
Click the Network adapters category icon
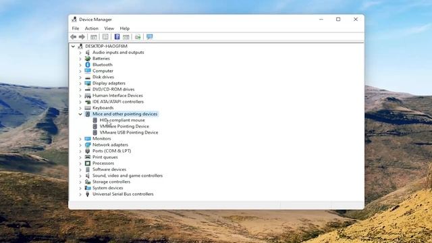click(x=88, y=144)
